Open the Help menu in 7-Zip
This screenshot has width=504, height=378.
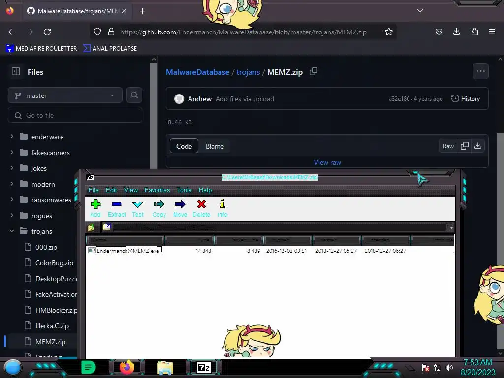point(205,190)
